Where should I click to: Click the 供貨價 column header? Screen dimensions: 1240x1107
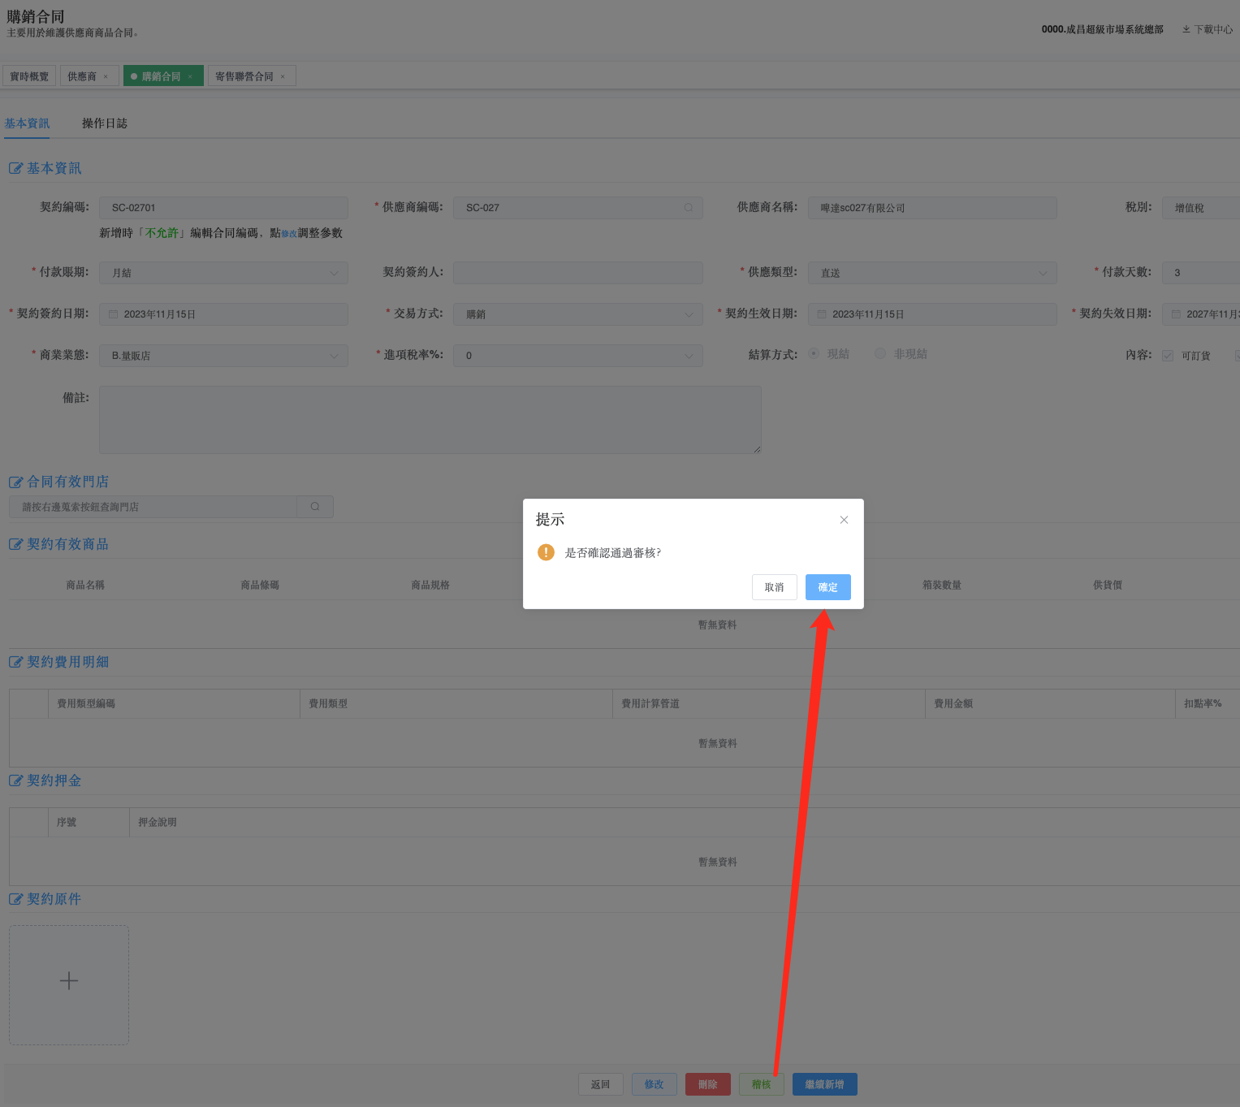point(1108,585)
